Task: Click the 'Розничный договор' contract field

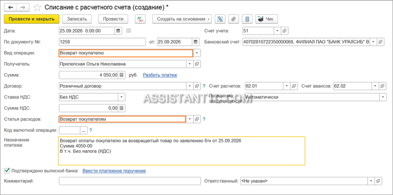Action: [123, 86]
